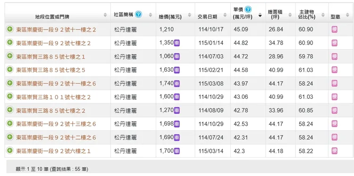Expand row 東區崇慶街一段92號十二樓之6 with green plus
Screen dimensions: 354x176
click(x=10, y=137)
